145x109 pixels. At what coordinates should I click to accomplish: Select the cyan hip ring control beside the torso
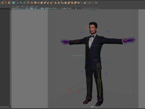pos(77,55)
